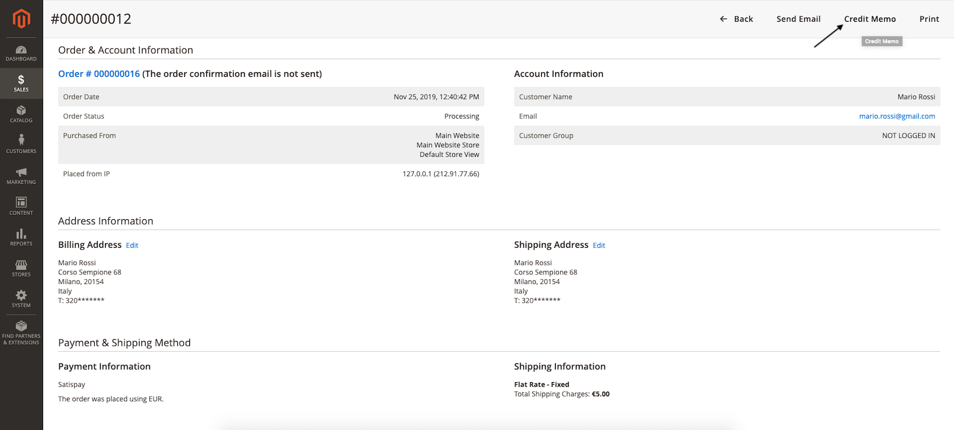Go back using the Back arrow button
The image size is (954, 430).
tap(736, 19)
